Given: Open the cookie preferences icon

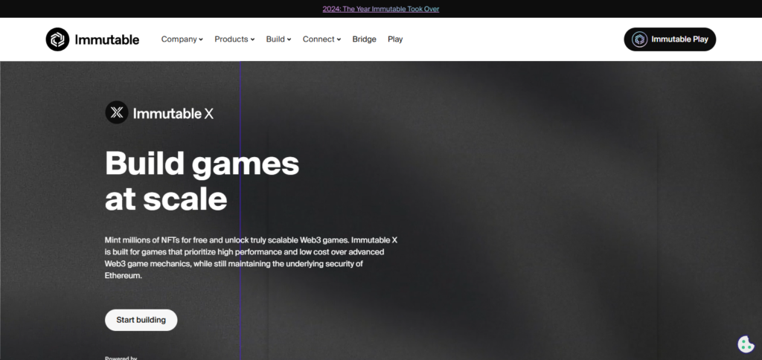Looking at the screenshot, I should (746, 344).
